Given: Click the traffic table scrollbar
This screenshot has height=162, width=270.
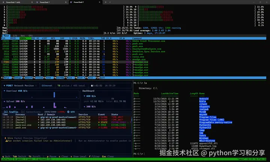Looking at the screenshot, I should click(132, 124).
